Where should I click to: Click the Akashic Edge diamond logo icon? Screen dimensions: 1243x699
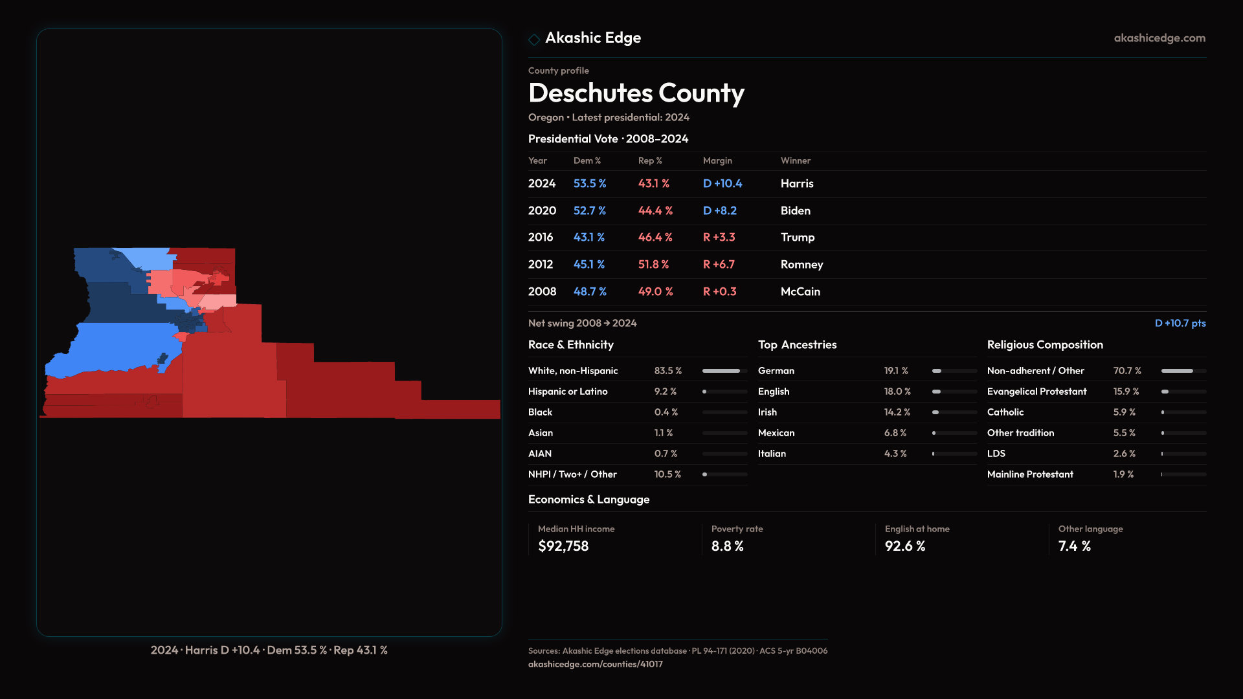tap(534, 39)
